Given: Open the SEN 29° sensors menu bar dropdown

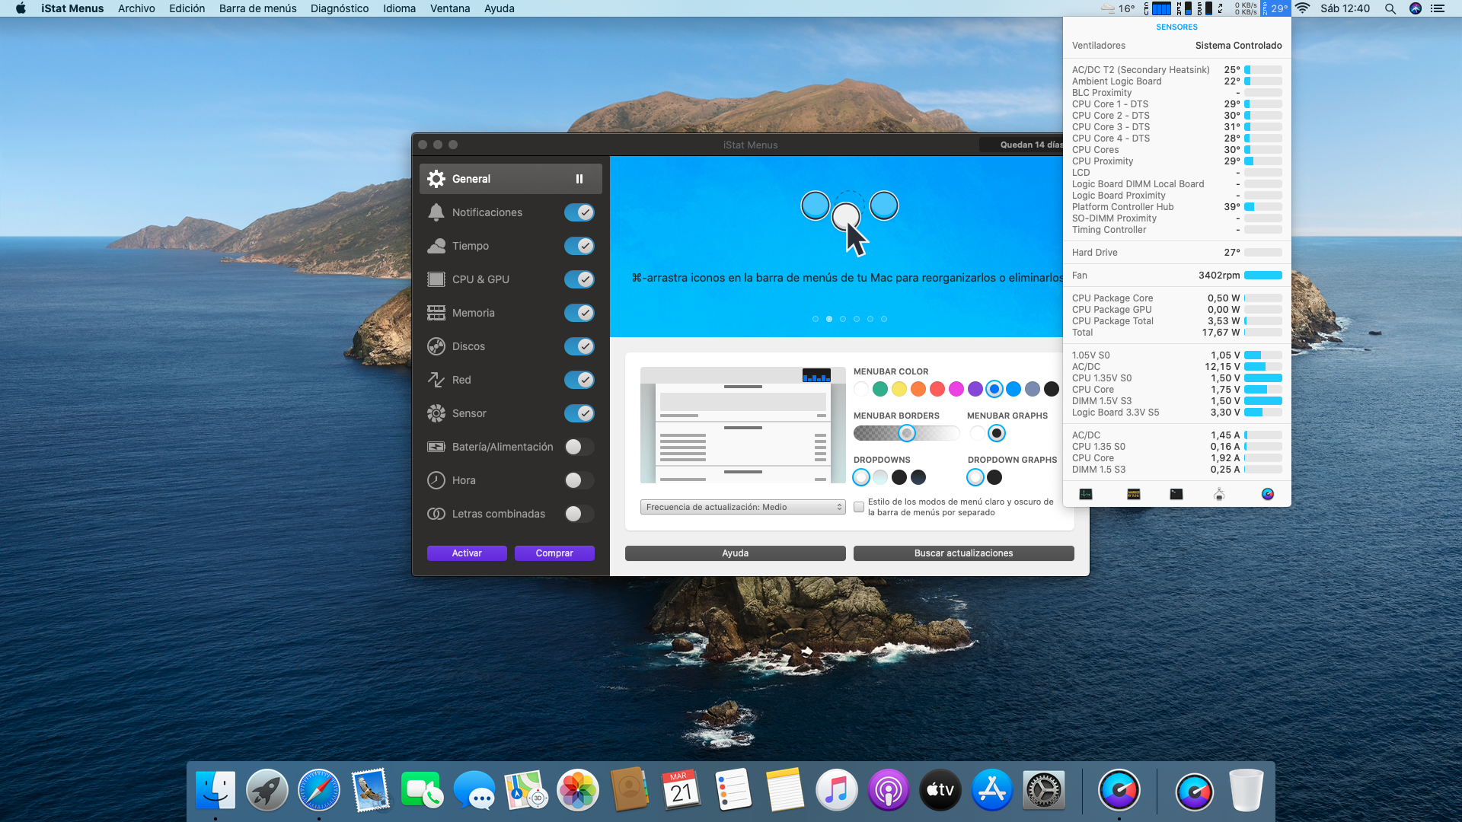Looking at the screenshot, I should [1275, 8].
